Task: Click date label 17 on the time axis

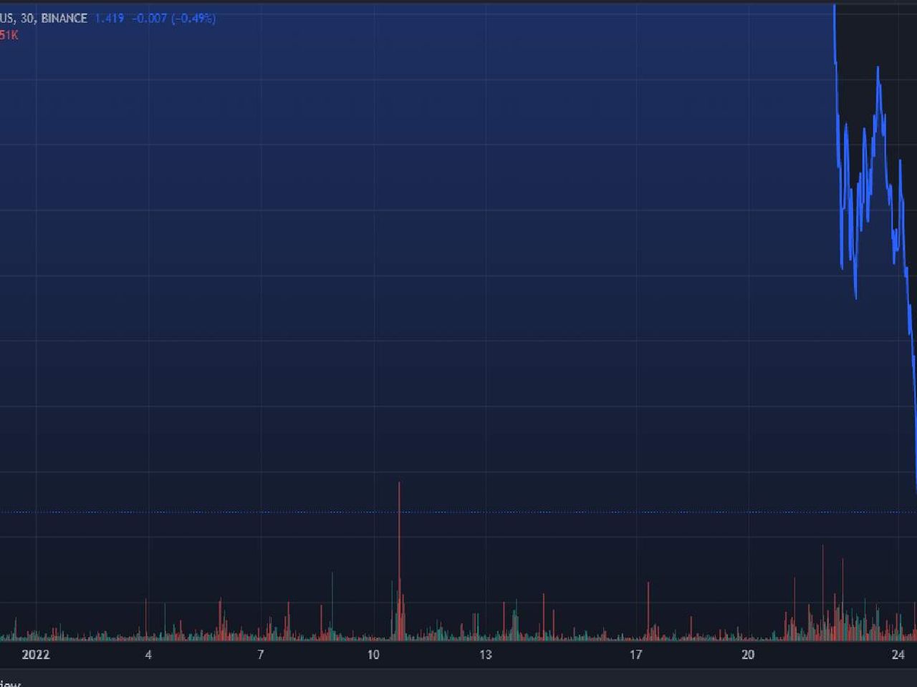Action: pos(635,654)
